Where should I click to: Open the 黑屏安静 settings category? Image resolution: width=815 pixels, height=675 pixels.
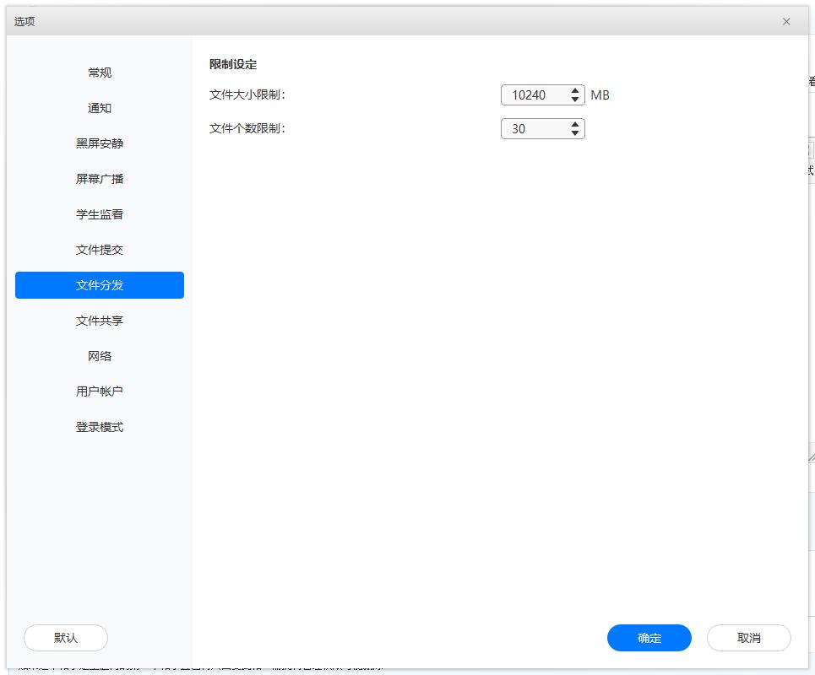click(x=99, y=143)
